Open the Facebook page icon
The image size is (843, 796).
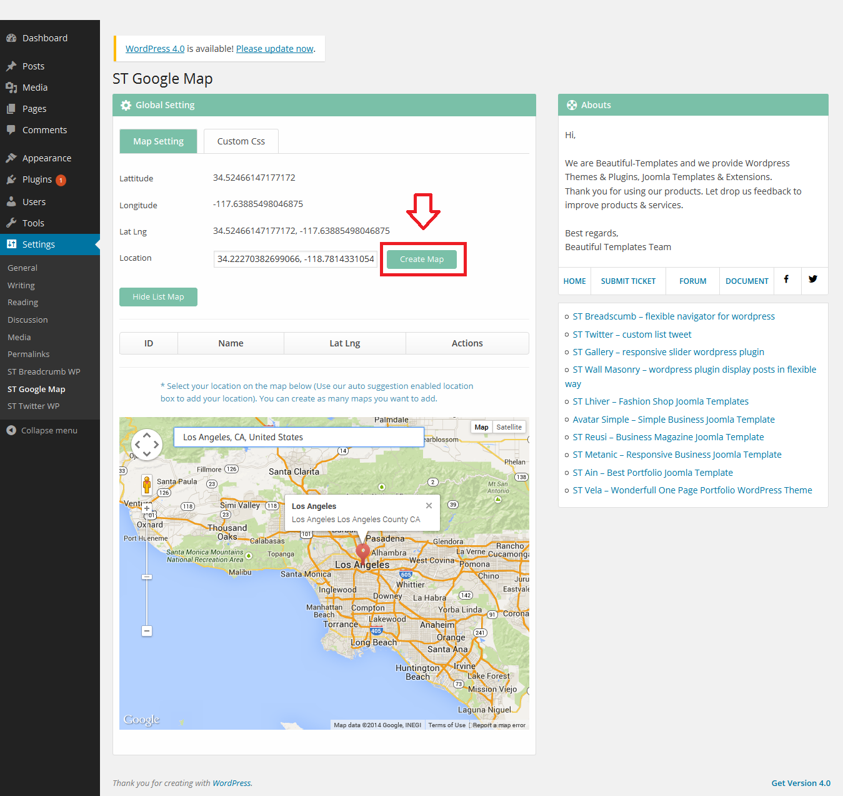tap(786, 280)
